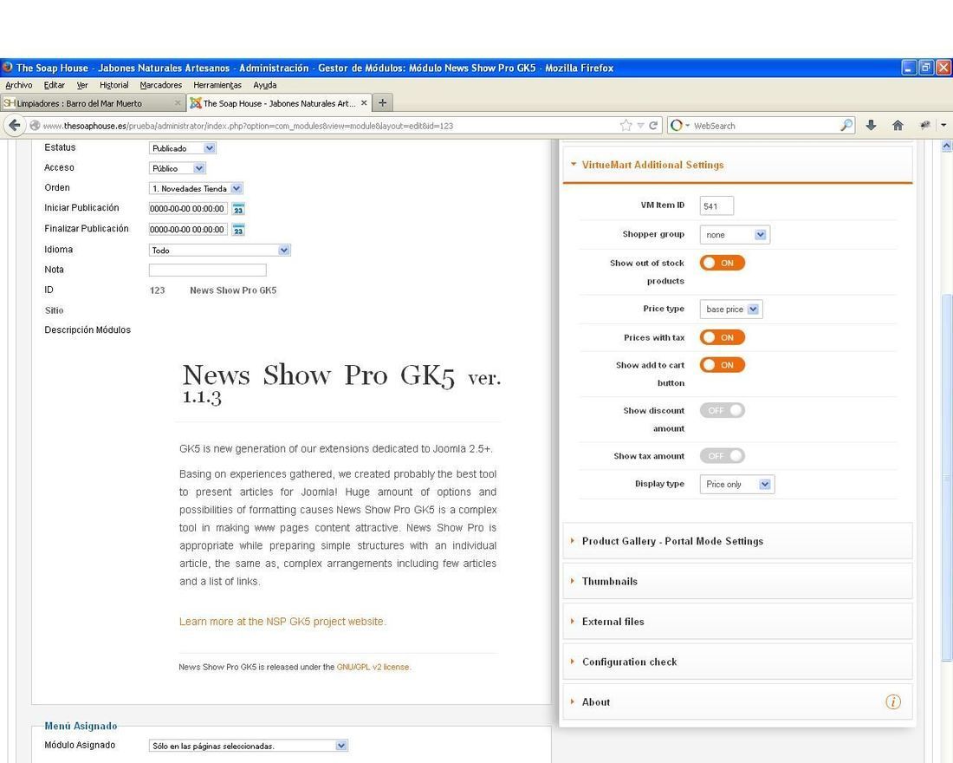This screenshot has width=953, height=763.
Task: Switch to The Soap House tab
Action: click(x=279, y=103)
